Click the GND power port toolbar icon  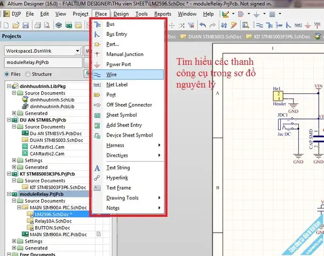307,26
